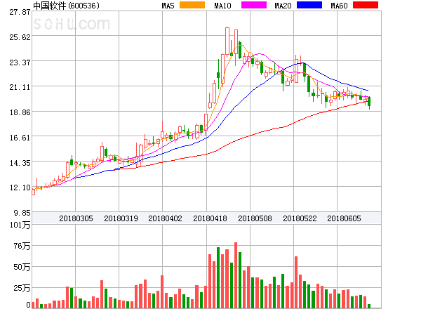
Task: Click the tallest red volume bar
Action: pyautogui.click(x=236, y=275)
